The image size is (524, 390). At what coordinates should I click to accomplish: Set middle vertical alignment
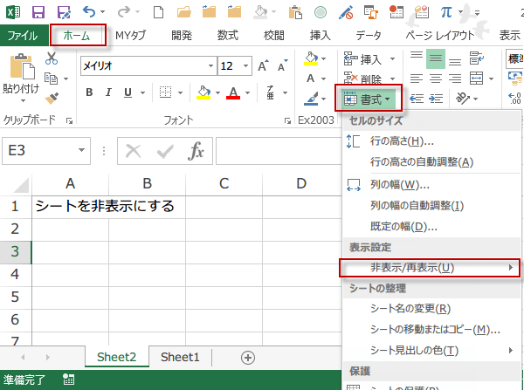pos(436,58)
